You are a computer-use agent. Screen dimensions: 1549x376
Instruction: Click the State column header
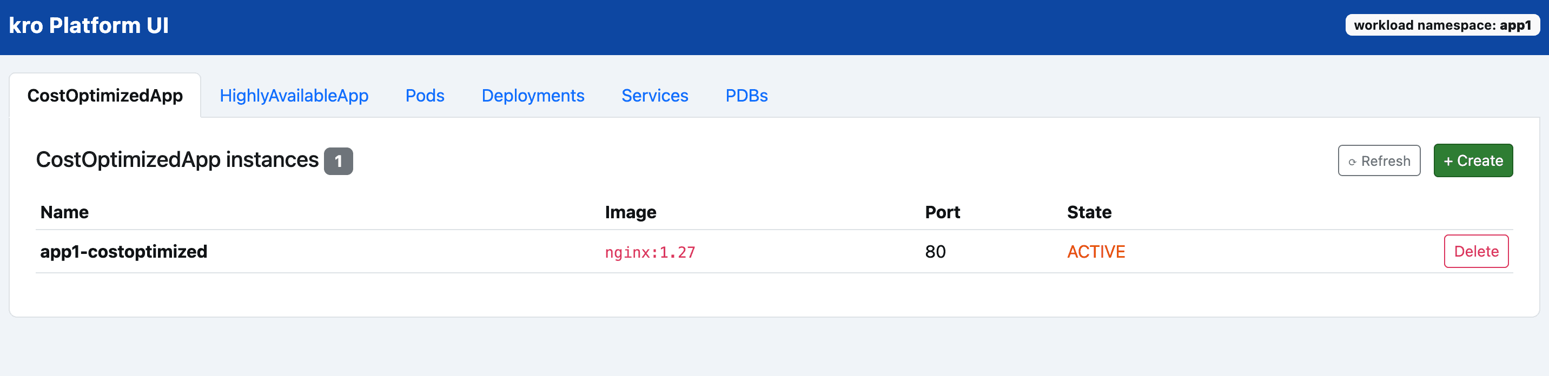click(x=1088, y=212)
